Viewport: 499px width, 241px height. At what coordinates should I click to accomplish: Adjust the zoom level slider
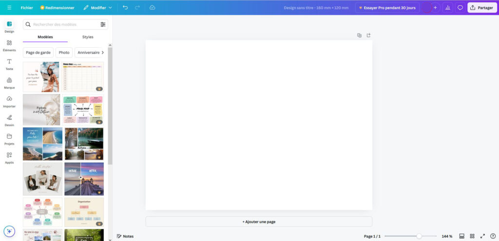point(419,236)
